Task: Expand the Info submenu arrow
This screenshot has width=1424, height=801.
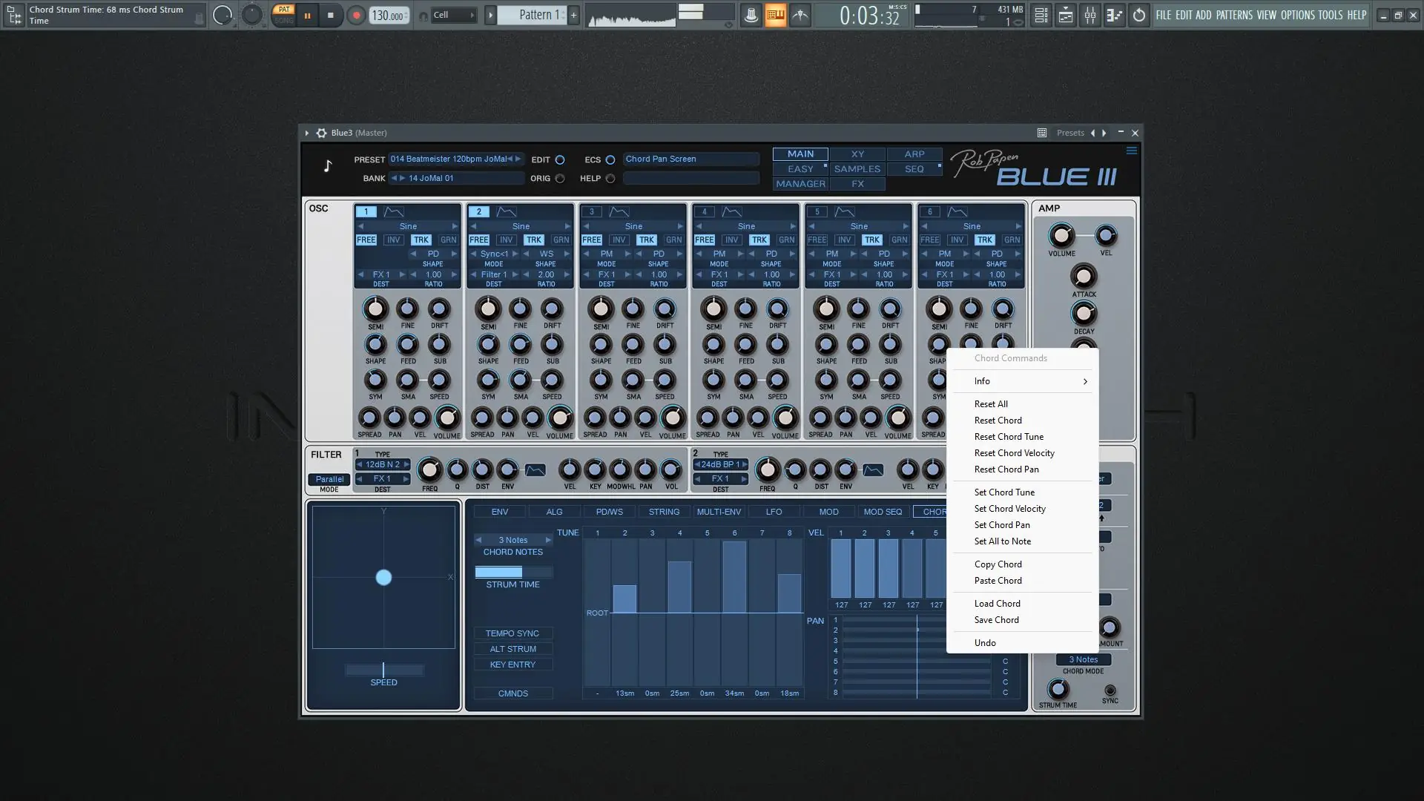Action: tap(1084, 381)
